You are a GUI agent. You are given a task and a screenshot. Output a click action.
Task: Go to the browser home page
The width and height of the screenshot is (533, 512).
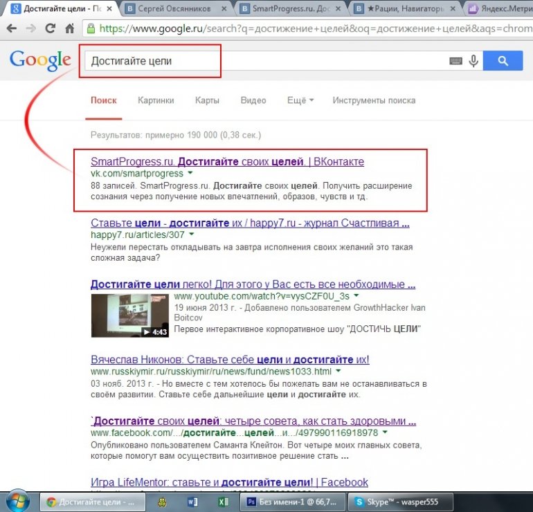(69, 29)
